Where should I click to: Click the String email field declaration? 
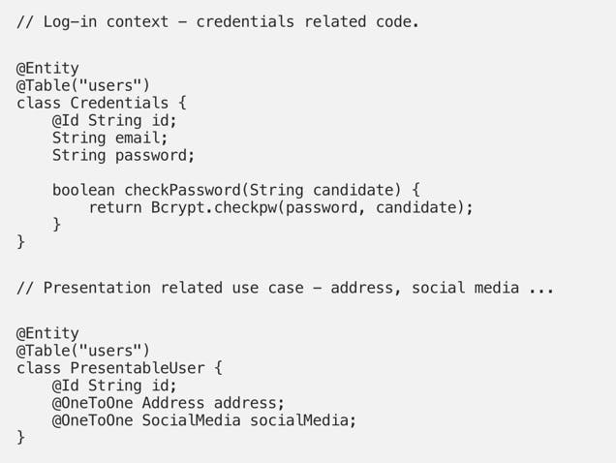pyautogui.click(x=109, y=139)
